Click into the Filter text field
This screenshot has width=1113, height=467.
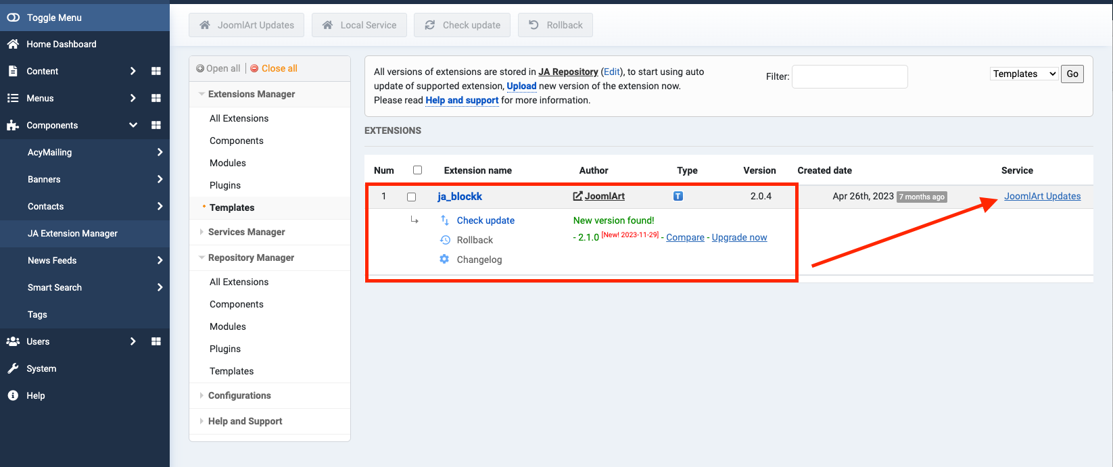click(x=849, y=76)
